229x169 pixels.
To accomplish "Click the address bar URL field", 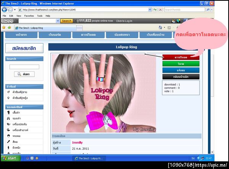I will (83, 10).
